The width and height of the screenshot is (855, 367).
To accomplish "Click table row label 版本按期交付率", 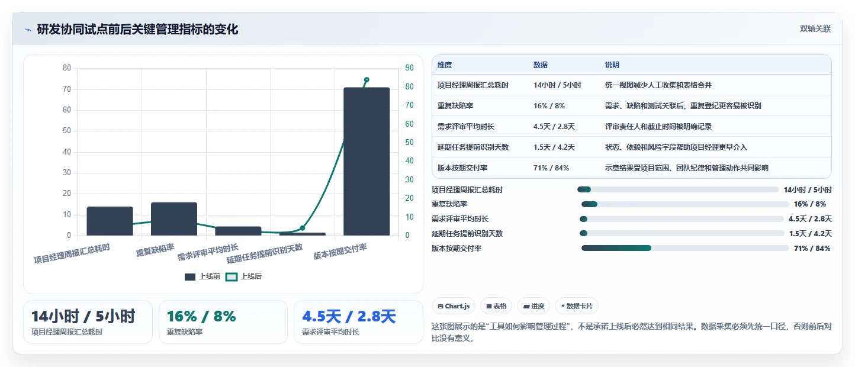I will (x=462, y=168).
